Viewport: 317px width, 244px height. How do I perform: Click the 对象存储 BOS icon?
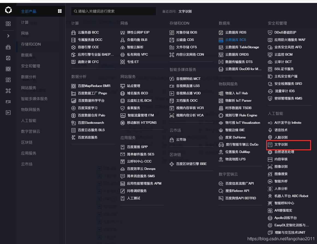(172, 33)
